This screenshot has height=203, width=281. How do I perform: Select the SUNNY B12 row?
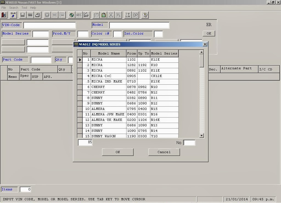[x=130, y=103]
